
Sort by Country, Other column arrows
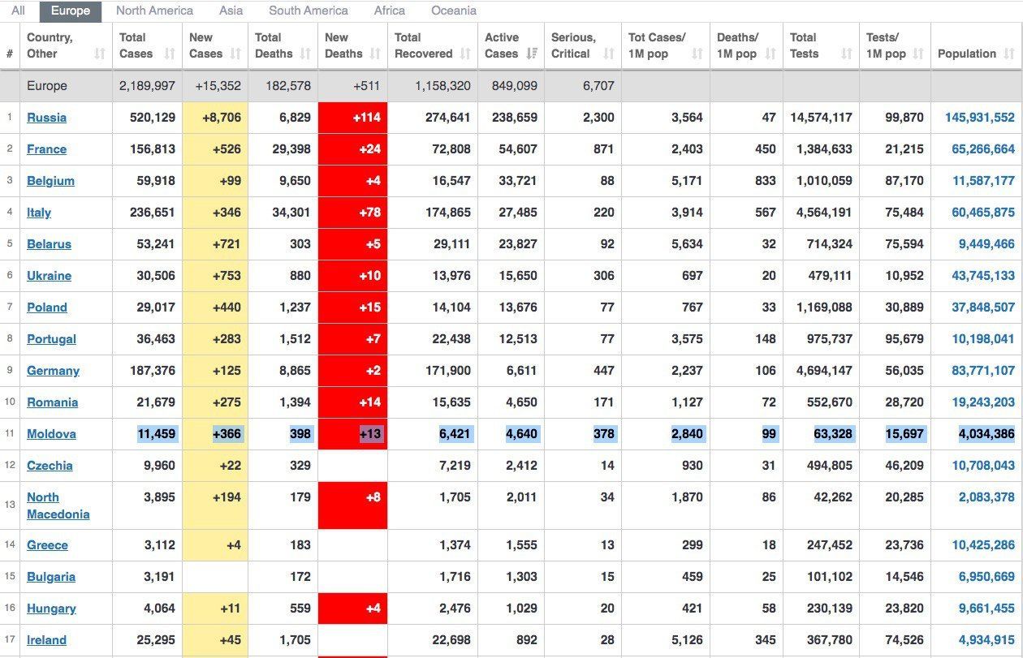pyautogui.click(x=100, y=54)
